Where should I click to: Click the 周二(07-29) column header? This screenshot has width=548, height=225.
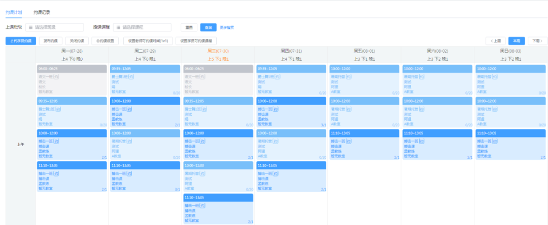pyautogui.click(x=145, y=51)
